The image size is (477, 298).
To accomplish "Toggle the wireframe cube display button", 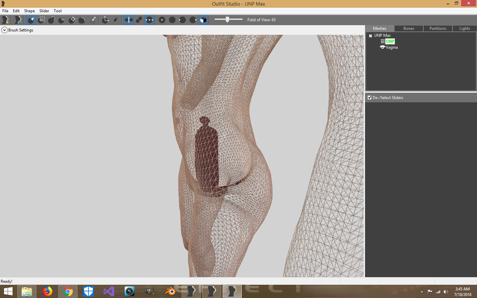I will pyautogui.click(x=203, y=20).
